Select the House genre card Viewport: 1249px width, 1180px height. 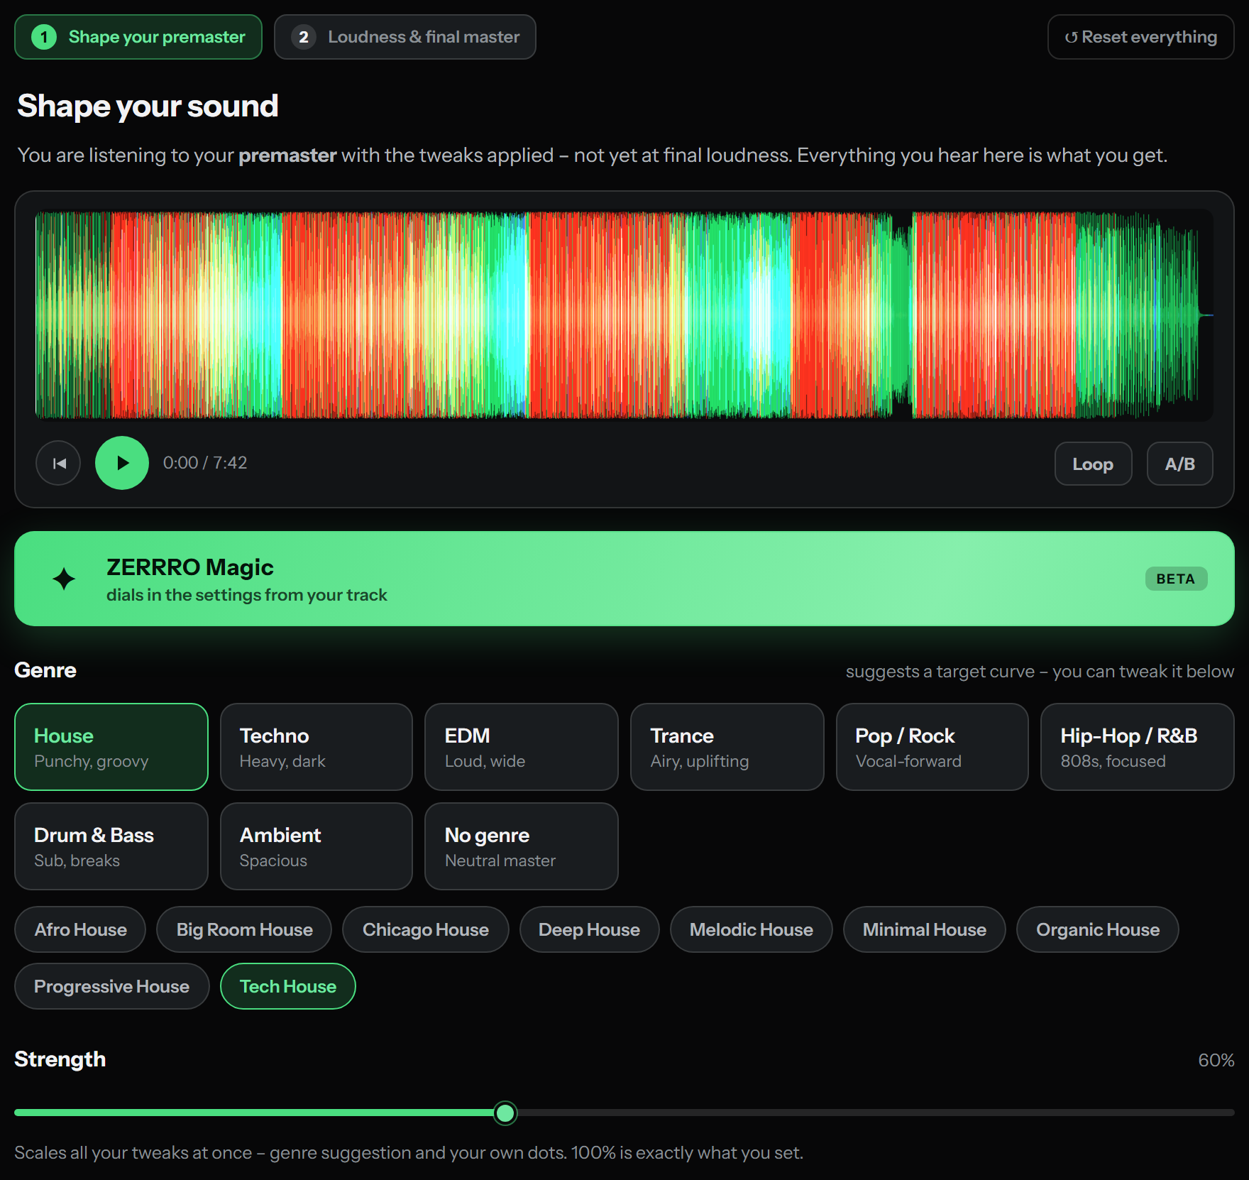pyautogui.click(x=111, y=747)
